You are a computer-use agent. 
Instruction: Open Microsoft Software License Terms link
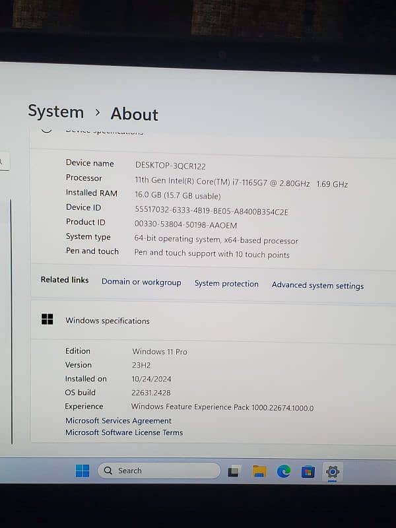[124, 432]
